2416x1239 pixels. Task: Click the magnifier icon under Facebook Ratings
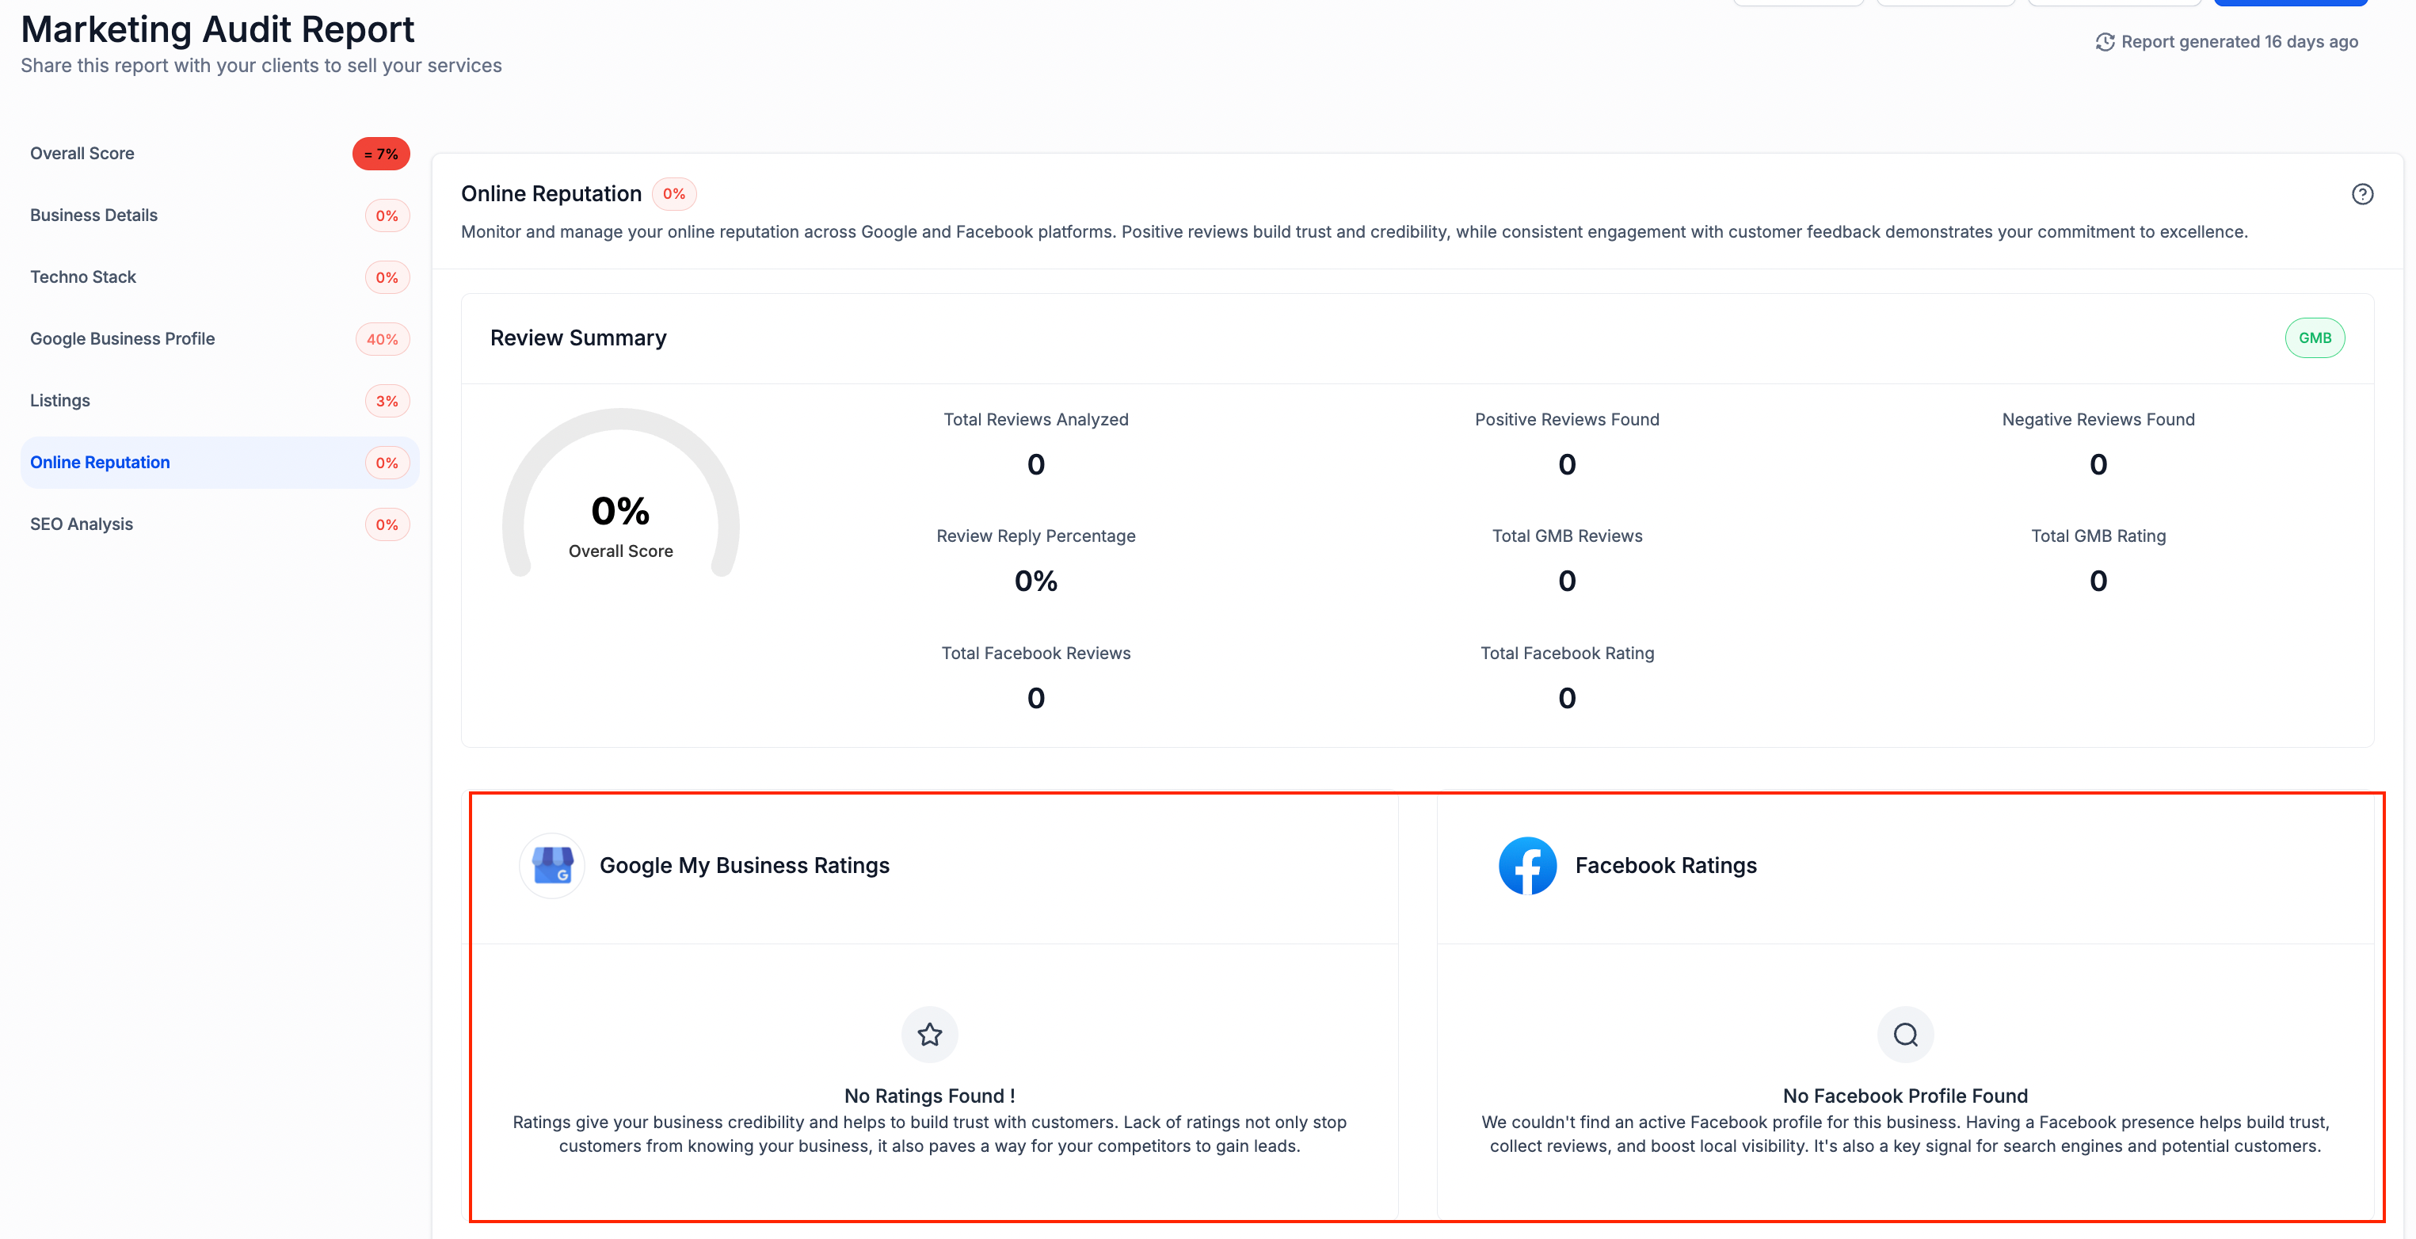click(x=1905, y=1034)
